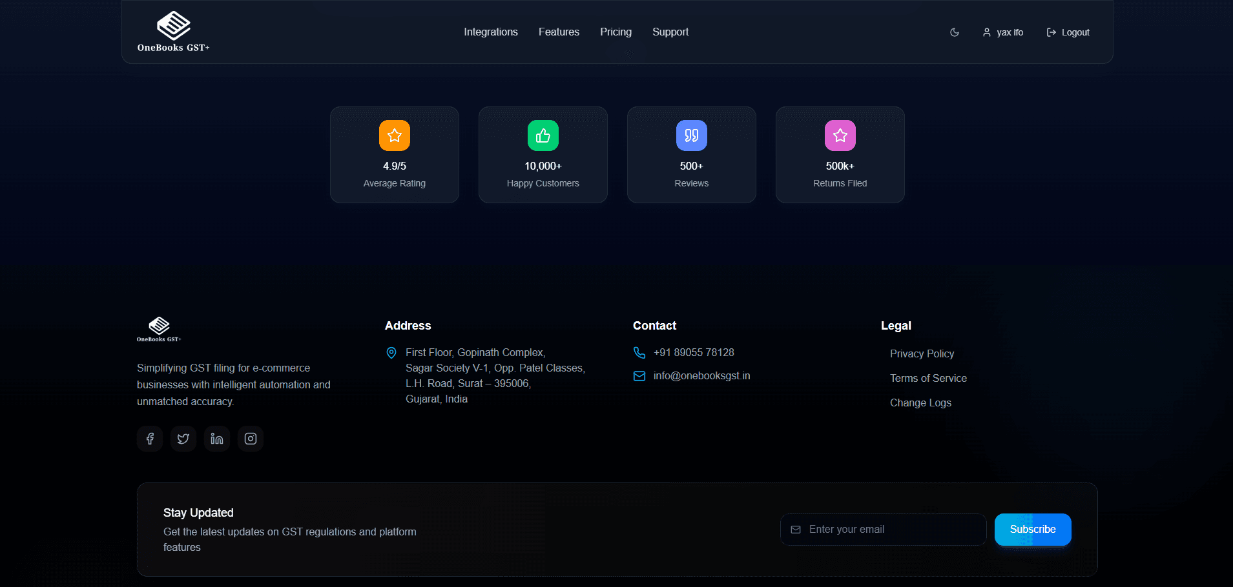This screenshot has width=1233, height=587.
Task: View the Change Logs link
Action: 920,403
